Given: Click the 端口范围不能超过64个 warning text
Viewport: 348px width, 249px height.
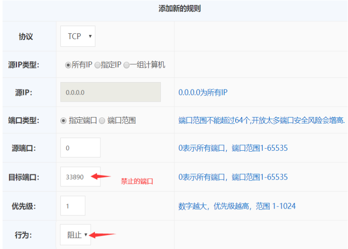Looking at the screenshot, I should click(x=261, y=120).
